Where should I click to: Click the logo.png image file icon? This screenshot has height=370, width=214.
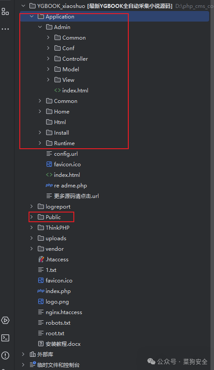(x=41, y=301)
